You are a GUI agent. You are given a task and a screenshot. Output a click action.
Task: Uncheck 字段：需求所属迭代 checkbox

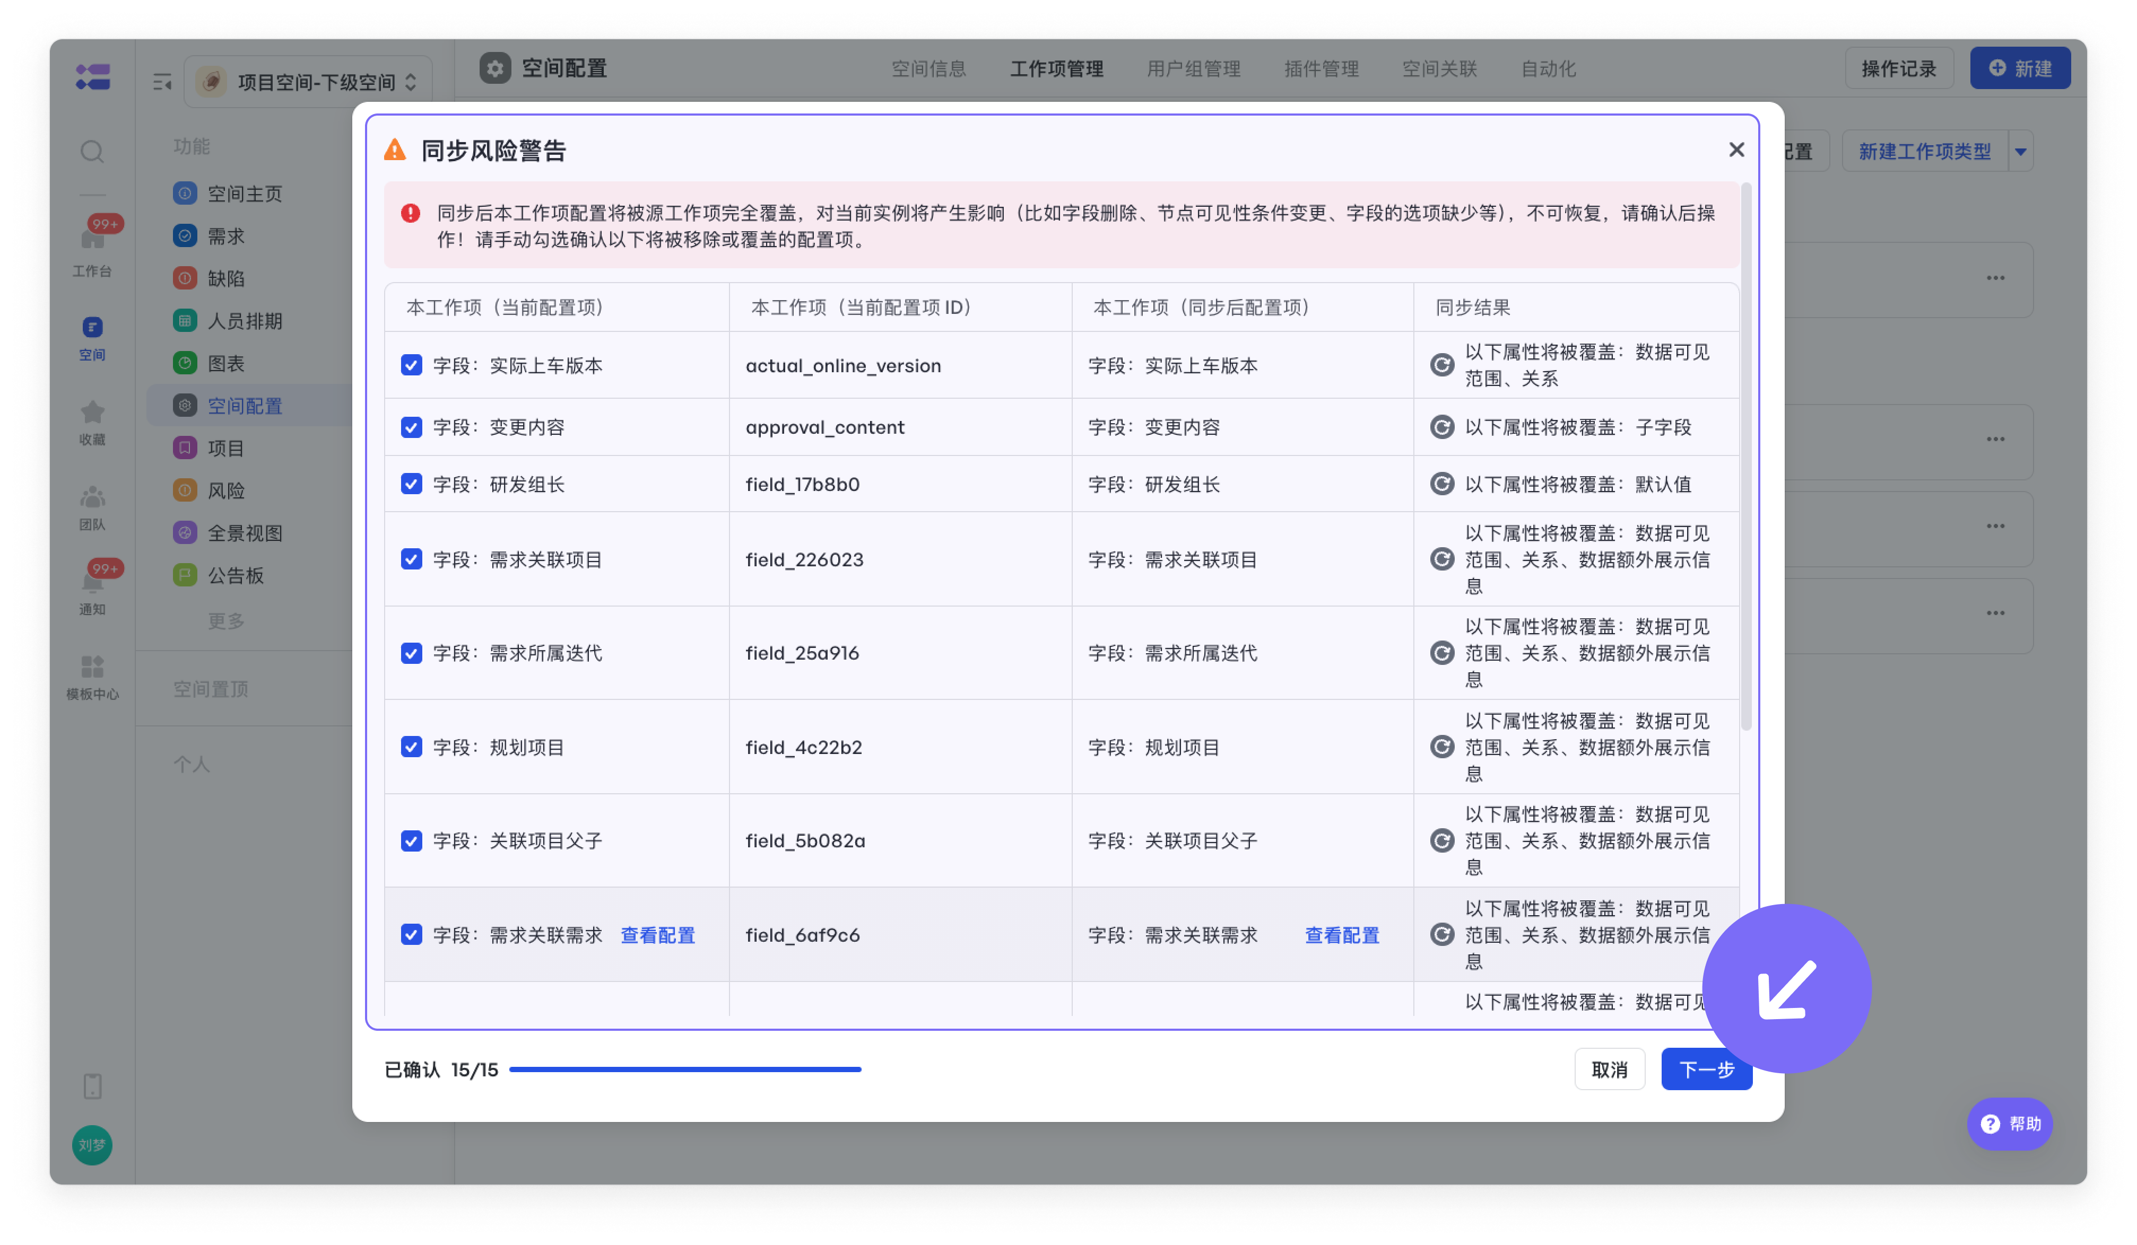411,653
